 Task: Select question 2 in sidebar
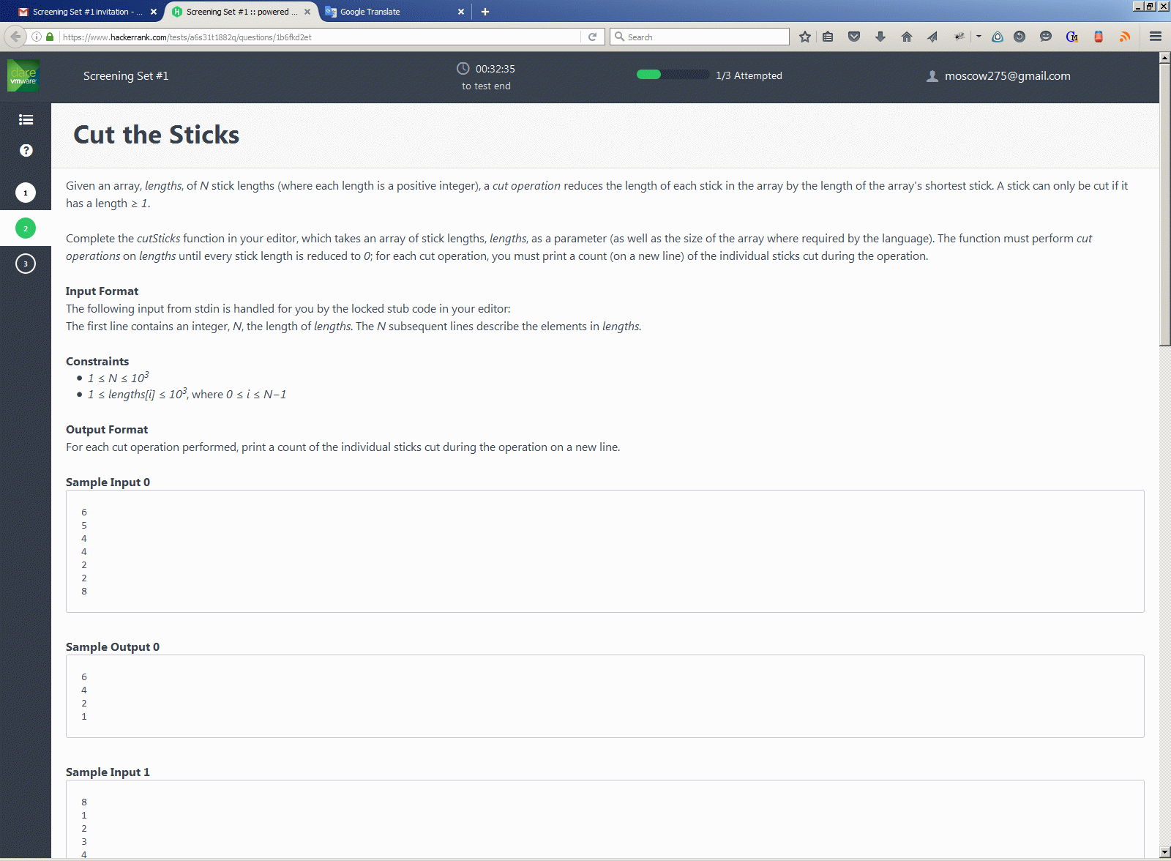[x=26, y=228]
